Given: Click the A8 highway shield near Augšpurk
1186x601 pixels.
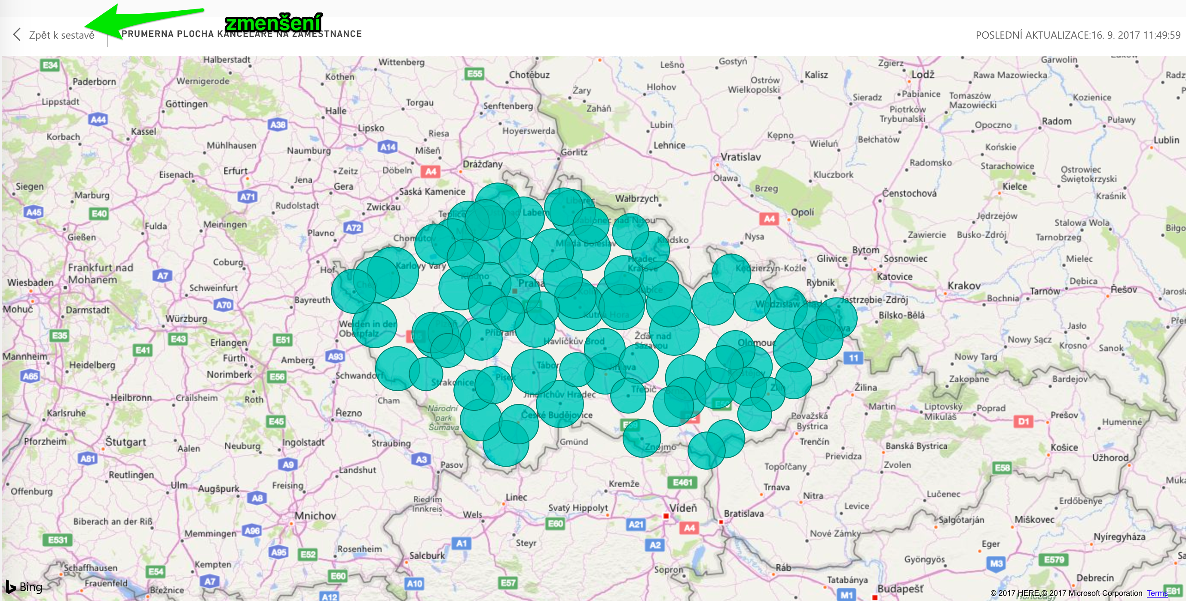Looking at the screenshot, I should pyautogui.click(x=257, y=498).
